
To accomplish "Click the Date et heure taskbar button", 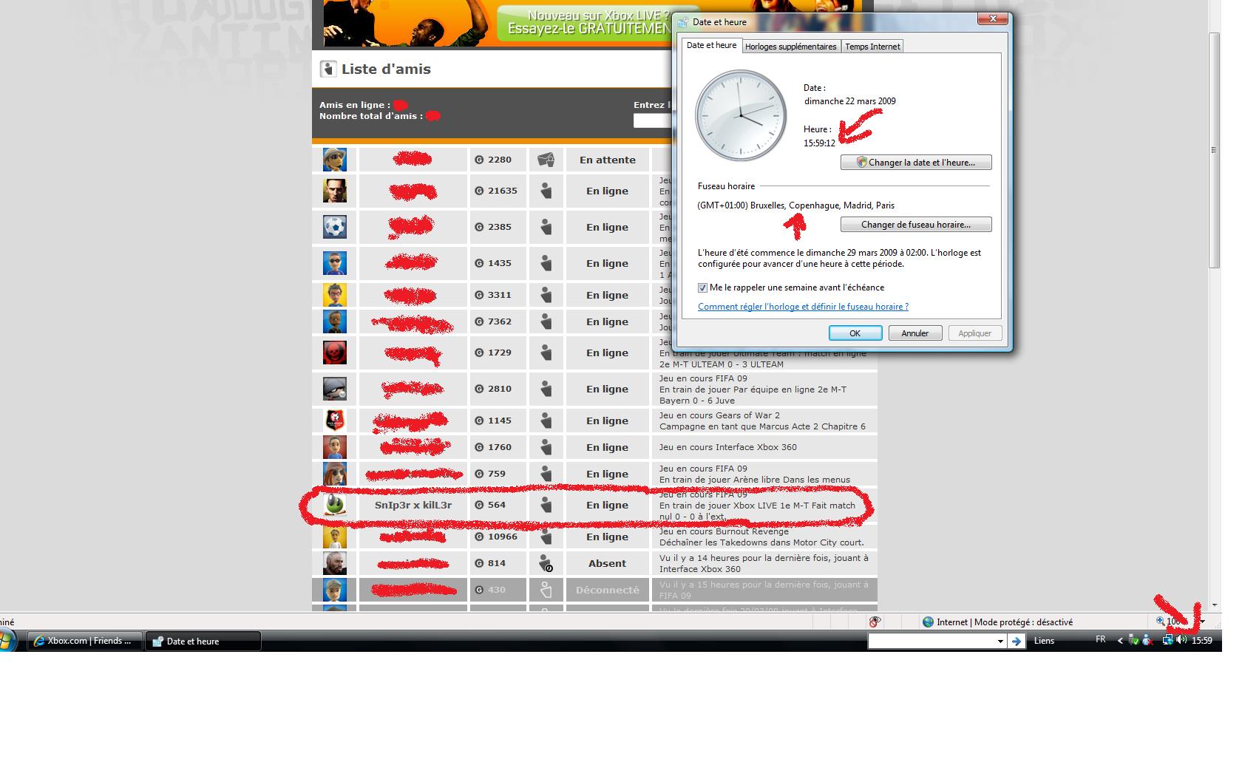I will click(203, 641).
